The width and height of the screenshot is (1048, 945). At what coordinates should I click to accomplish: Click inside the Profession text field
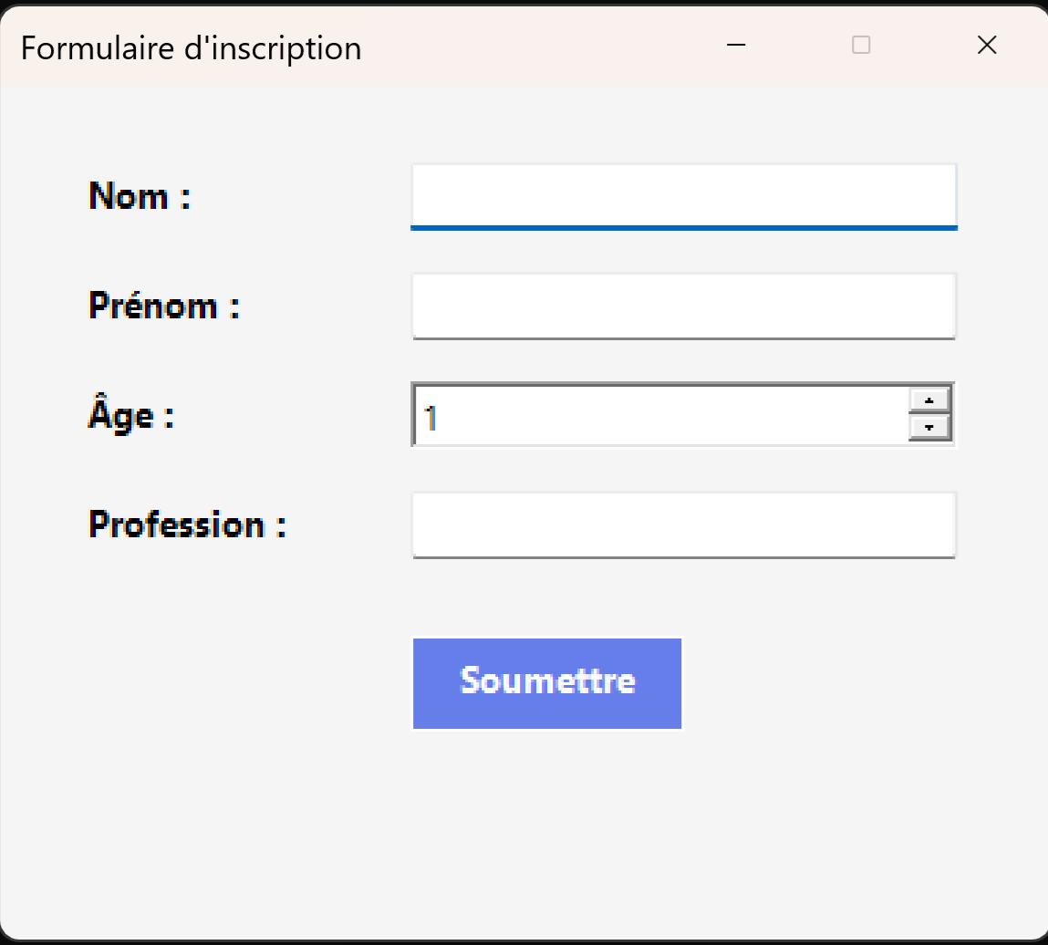pos(683,524)
